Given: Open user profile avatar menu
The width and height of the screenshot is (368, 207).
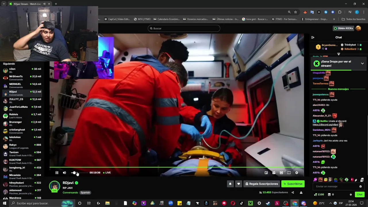Looking at the screenshot, I should point(358,28).
